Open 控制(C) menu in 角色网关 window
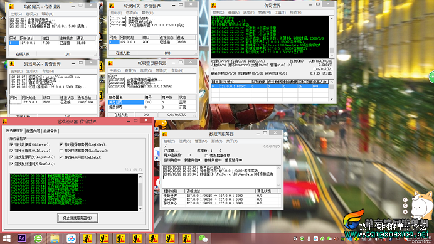The width and height of the screenshot is (434, 244). point(16,14)
